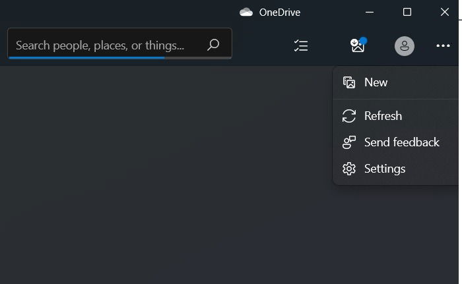Image resolution: width=462 pixels, height=284 pixels.
Task: Choose Refresh in the dropdown menu
Action: point(396,116)
